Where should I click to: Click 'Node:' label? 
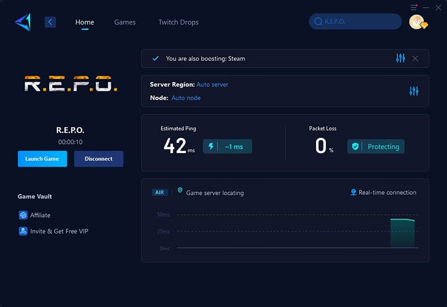click(x=159, y=98)
